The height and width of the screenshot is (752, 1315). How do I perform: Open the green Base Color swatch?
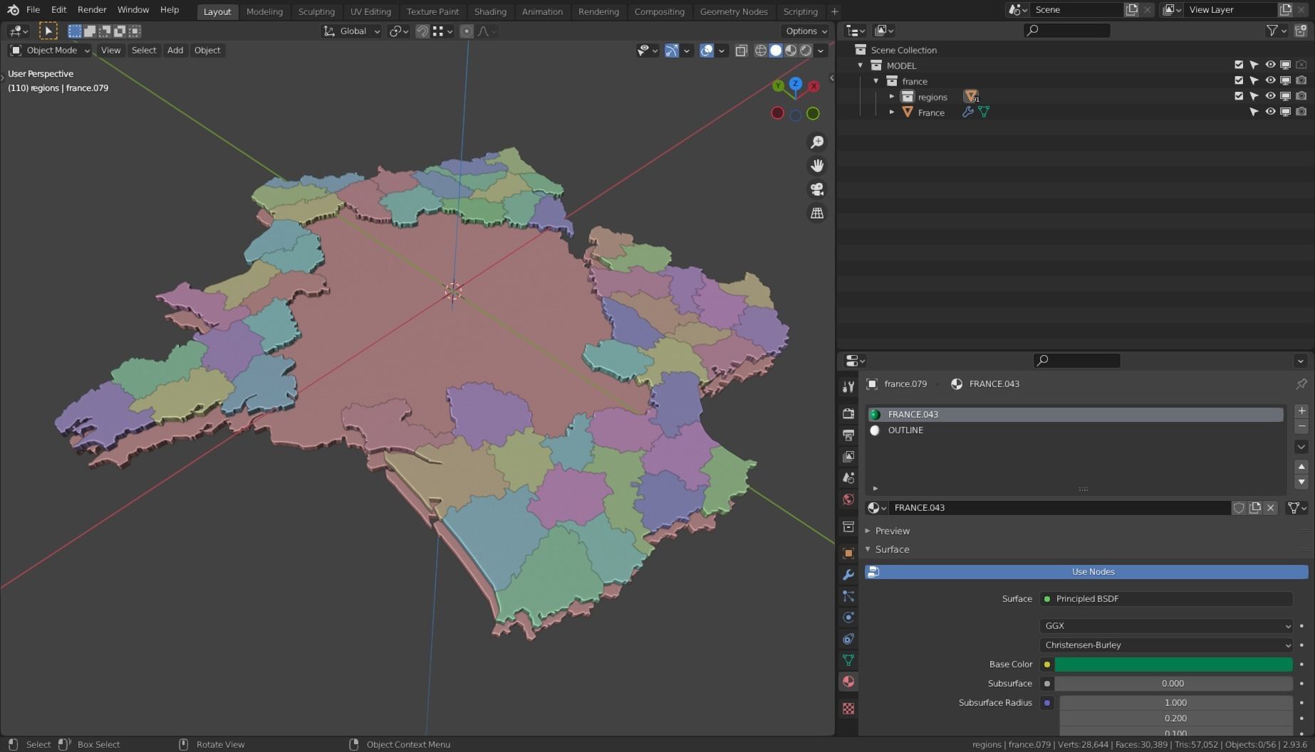1173,664
